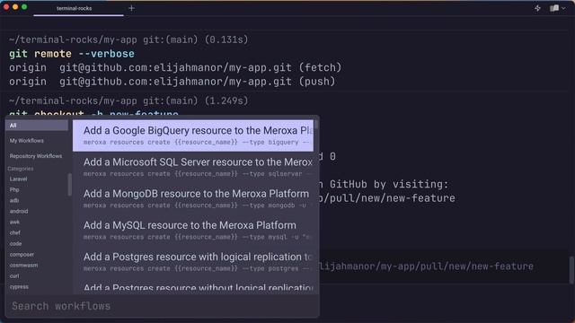575x323 pixels.
Task: Click the git remote --verbose command
Action: pos(72,54)
